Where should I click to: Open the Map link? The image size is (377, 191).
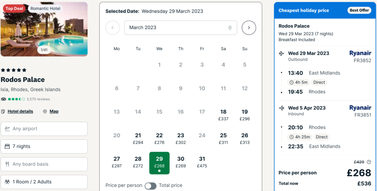54,112
